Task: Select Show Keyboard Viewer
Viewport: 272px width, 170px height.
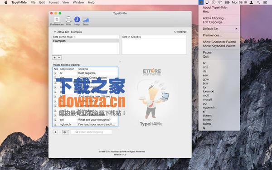Action: (x=219, y=46)
